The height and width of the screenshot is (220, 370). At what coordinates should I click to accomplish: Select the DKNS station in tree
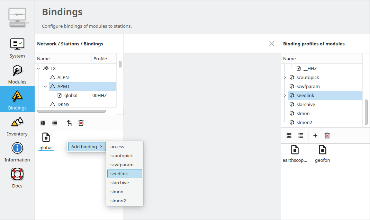[x=63, y=104]
